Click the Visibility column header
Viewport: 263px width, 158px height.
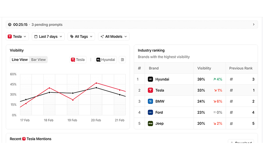204,68
